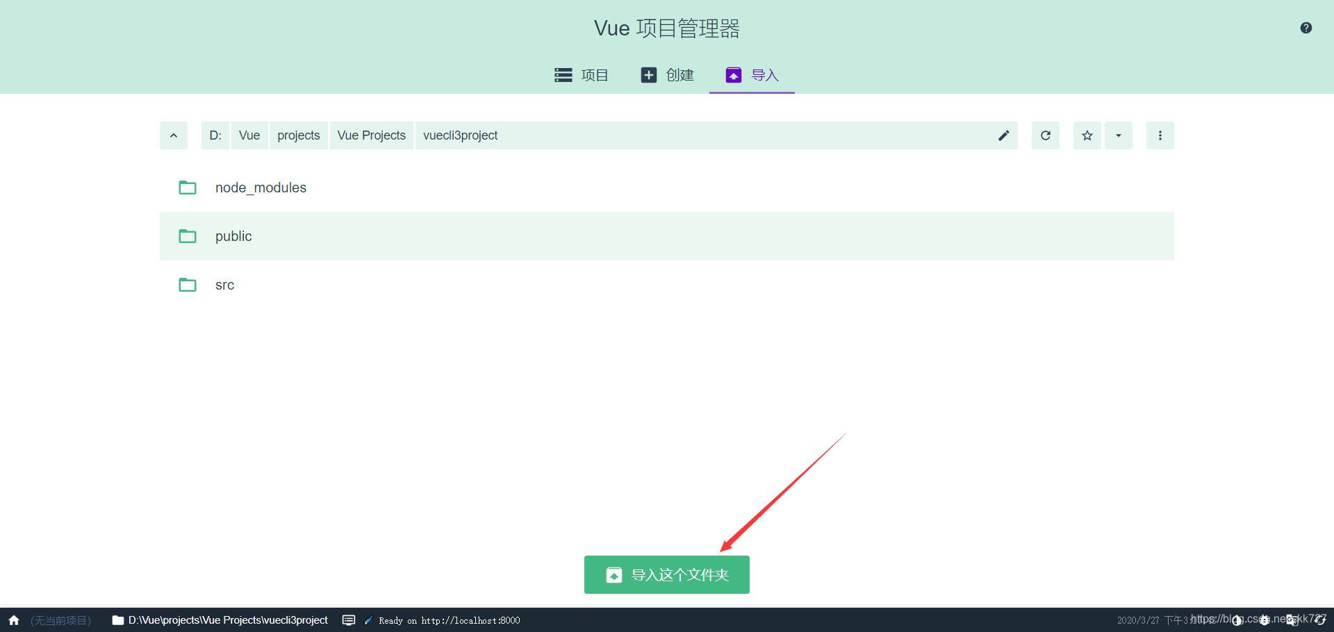Select the 导入 tab
Image resolution: width=1334 pixels, height=632 pixels.
click(752, 75)
